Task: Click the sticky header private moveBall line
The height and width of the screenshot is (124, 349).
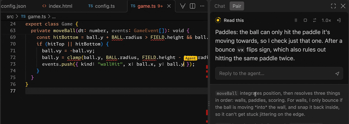Action: (x=110, y=31)
